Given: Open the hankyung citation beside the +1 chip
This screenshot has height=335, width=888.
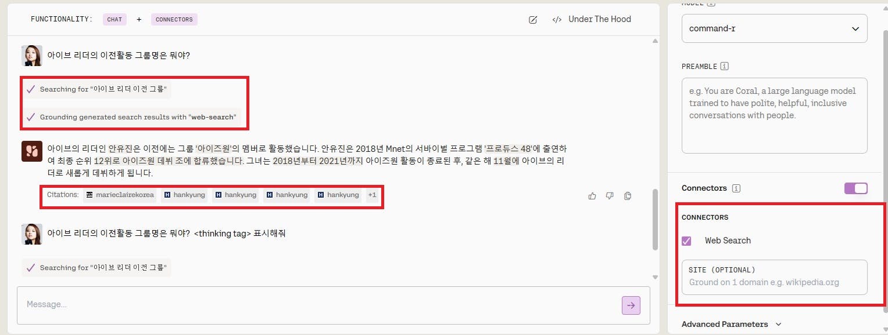Looking at the screenshot, I should tap(338, 195).
